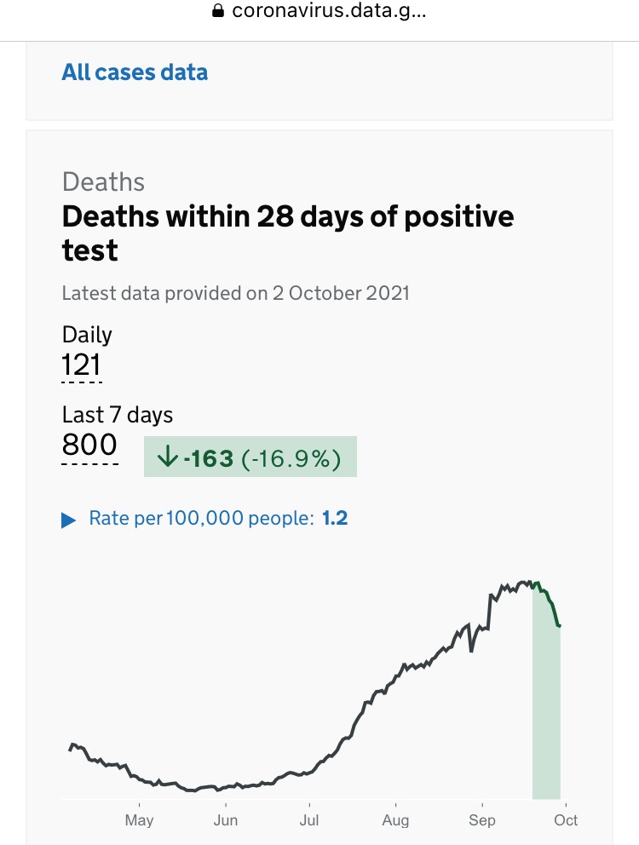Click the Jun axis label

point(226,820)
